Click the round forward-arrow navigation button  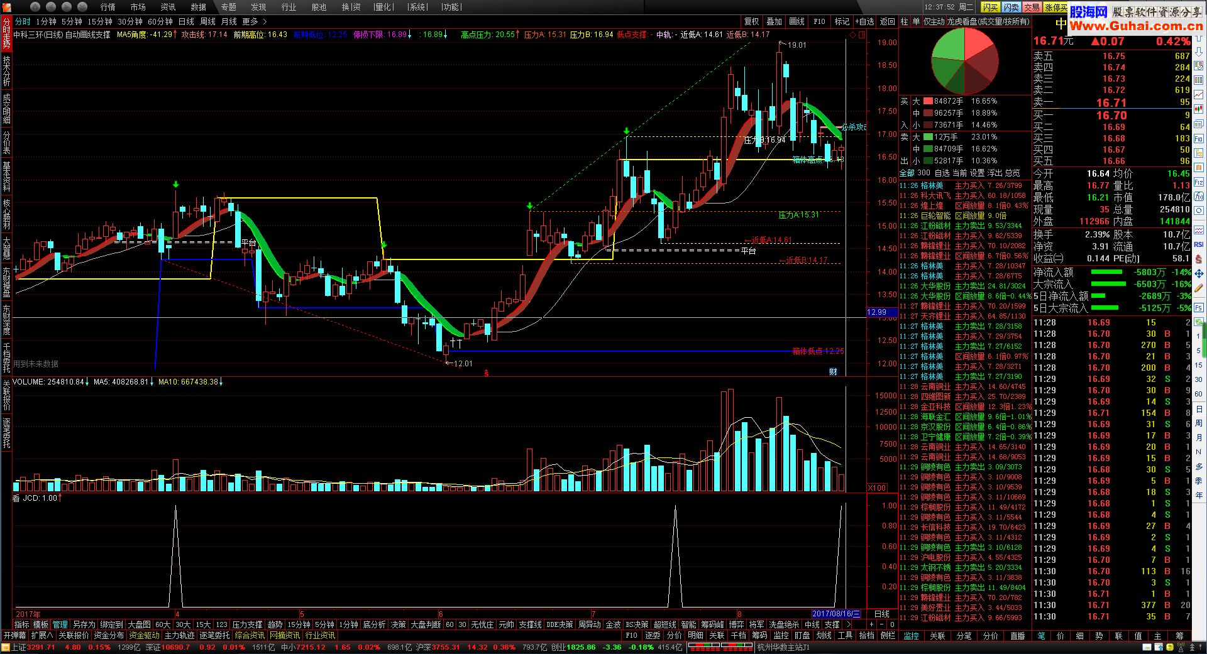coord(67,7)
